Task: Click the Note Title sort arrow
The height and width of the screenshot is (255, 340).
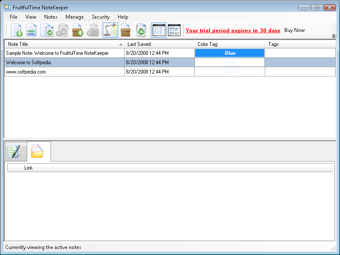Action: [121, 45]
